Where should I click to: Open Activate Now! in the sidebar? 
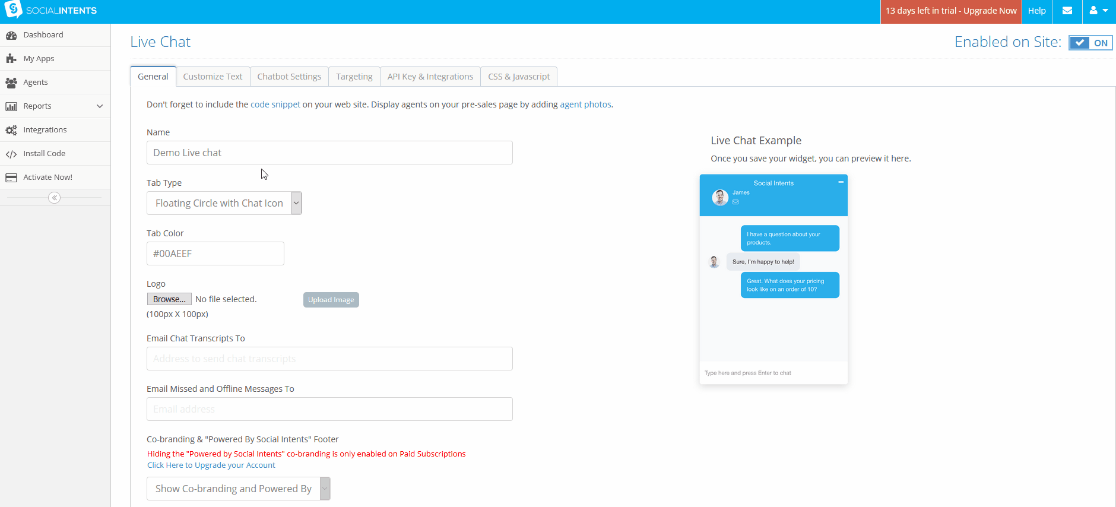point(55,178)
